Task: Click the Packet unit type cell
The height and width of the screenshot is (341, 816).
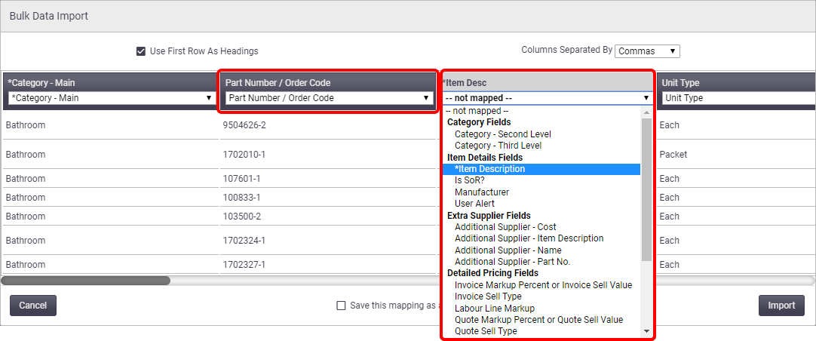Action: tap(736, 154)
